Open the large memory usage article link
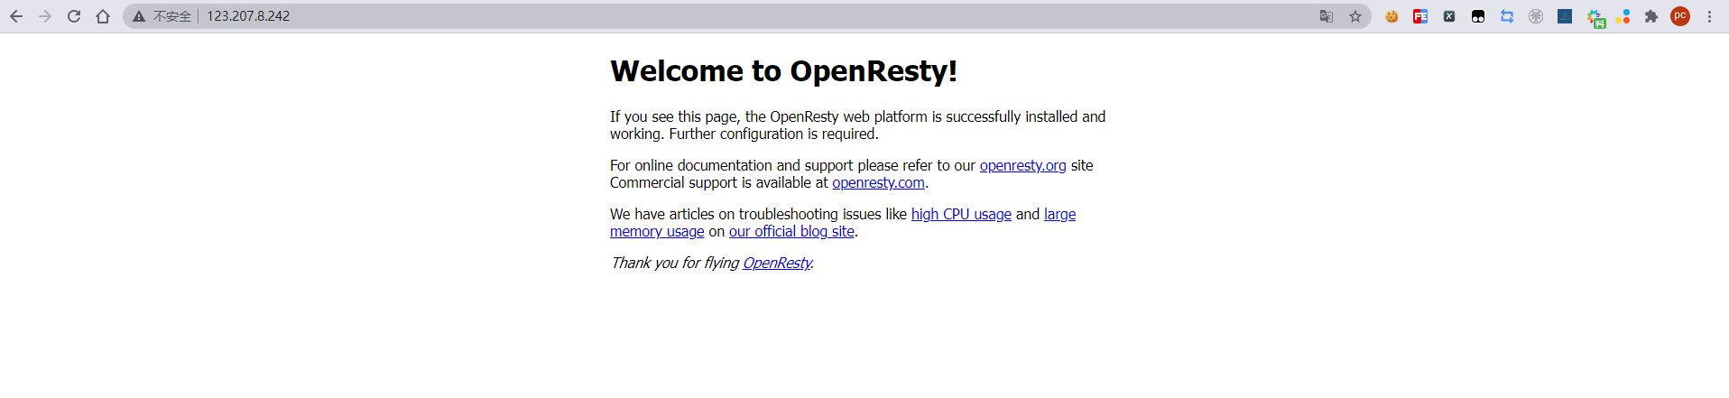 [x=1059, y=214]
